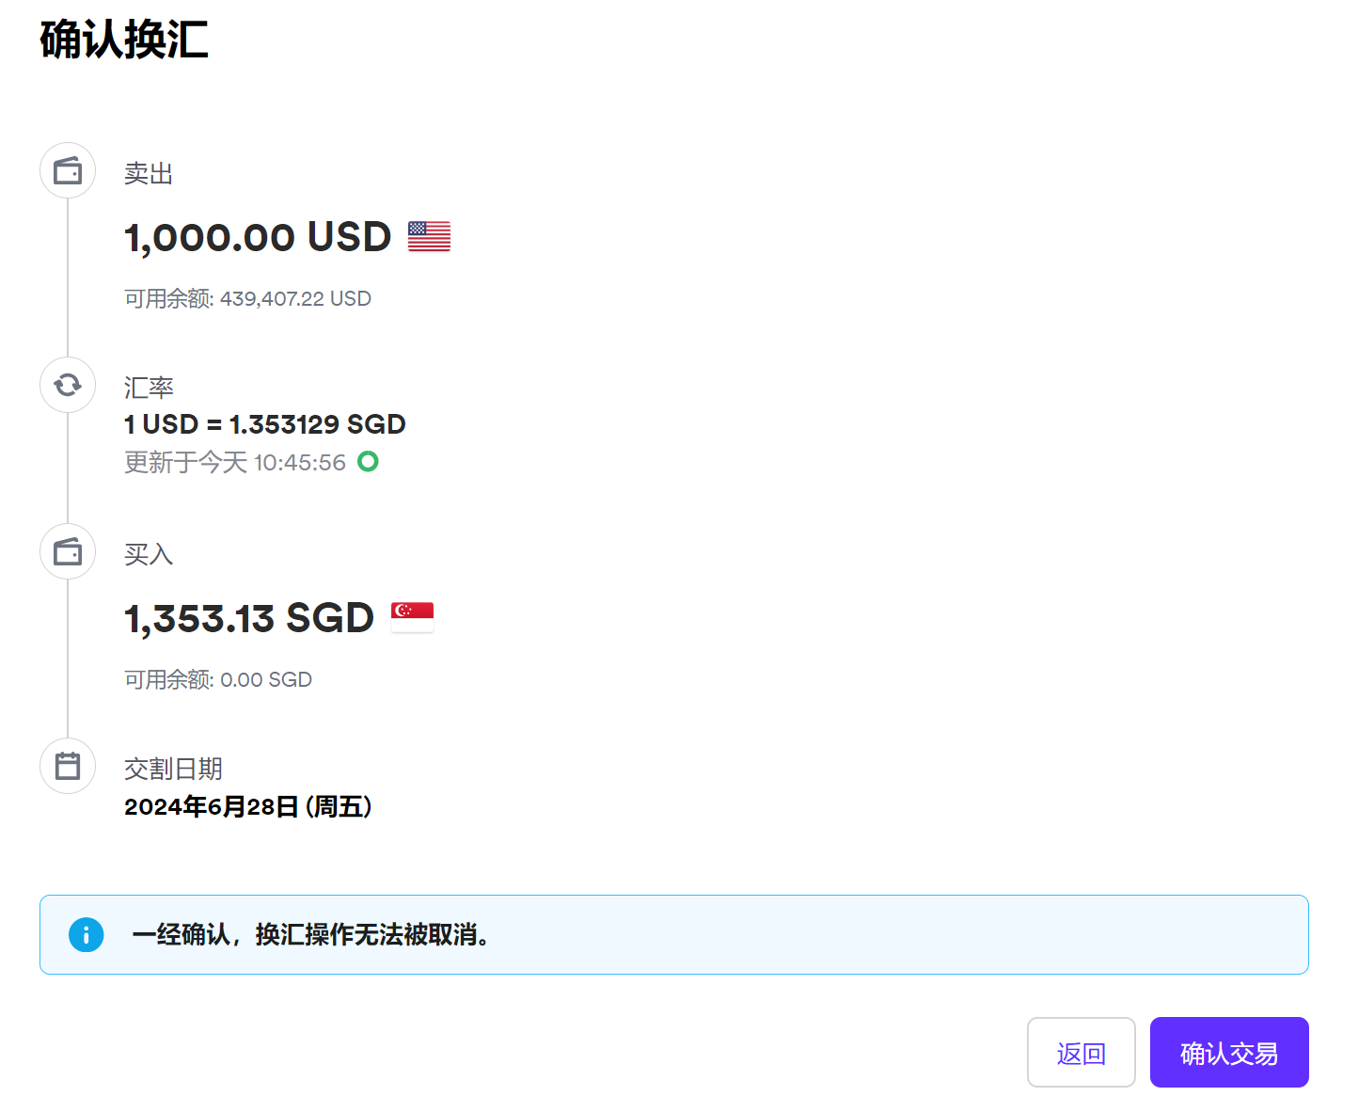Click the 确认换汇 page heading
Image resolution: width=1358 pixels, height=1112 pixels.
click(x=124, y=40)
